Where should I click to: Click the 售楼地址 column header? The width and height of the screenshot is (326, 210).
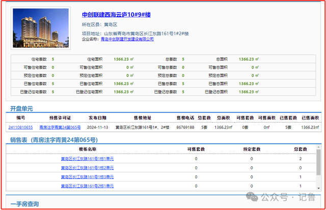[143, 118]
